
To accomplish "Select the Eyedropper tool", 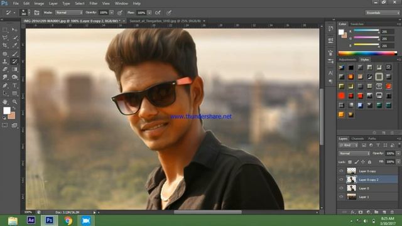I will 14,46.
